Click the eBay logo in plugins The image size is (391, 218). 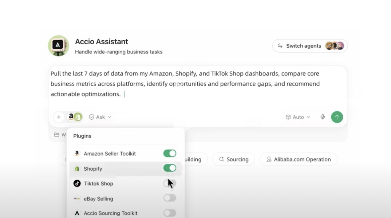point(77,198)
